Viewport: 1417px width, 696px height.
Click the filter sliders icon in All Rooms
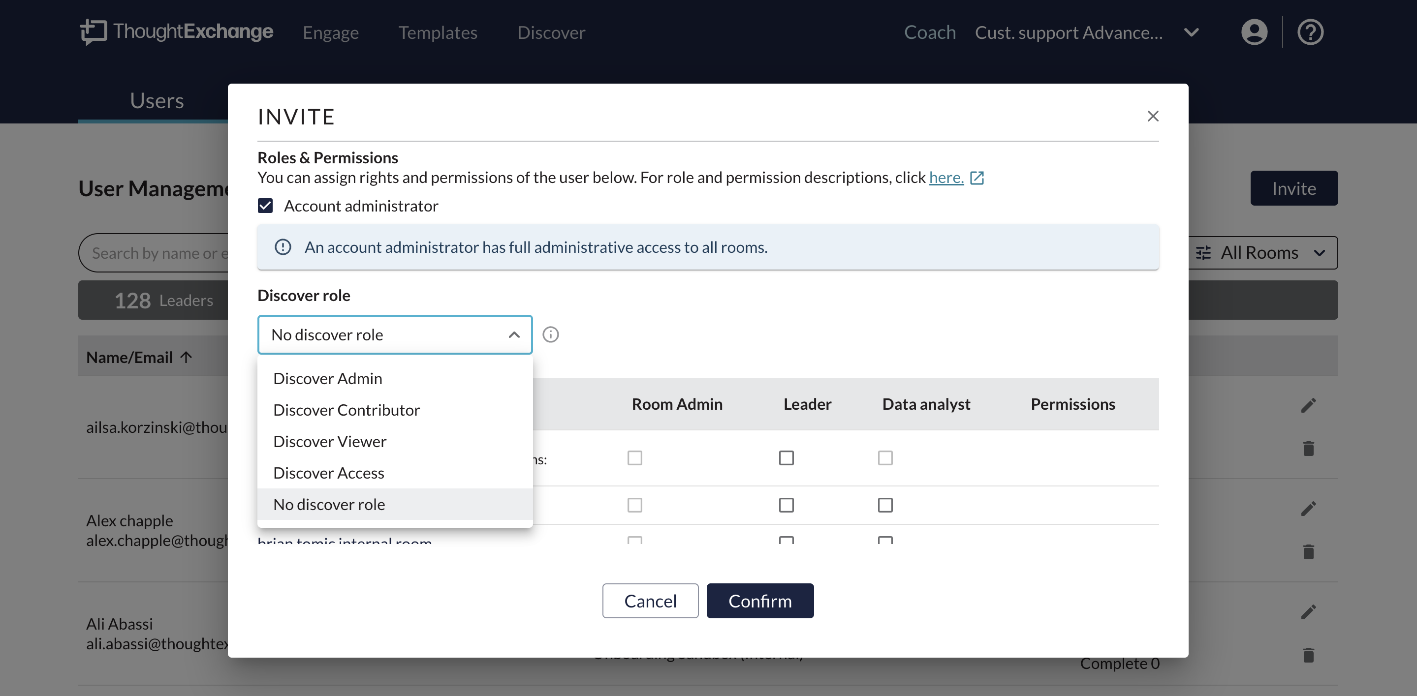click(1203, 253)
